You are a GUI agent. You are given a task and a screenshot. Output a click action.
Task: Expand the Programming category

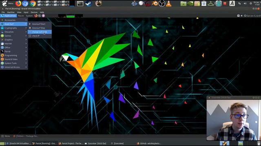pyautogui.click(x=14, y=56)
